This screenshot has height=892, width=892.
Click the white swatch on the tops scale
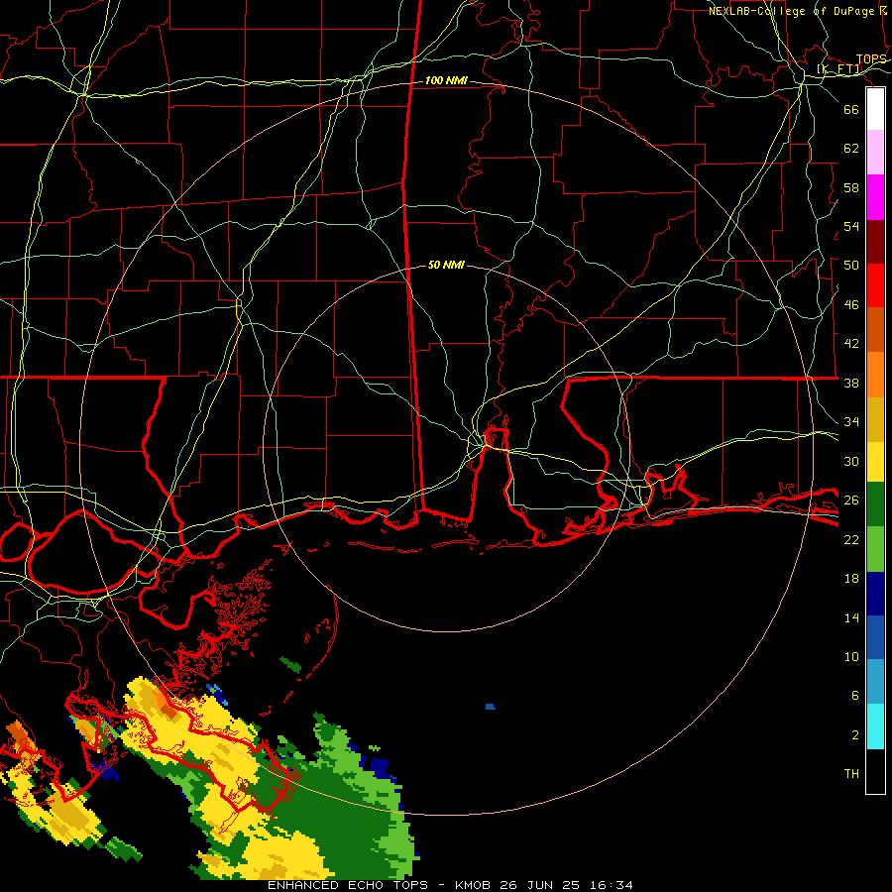point(875,109)
